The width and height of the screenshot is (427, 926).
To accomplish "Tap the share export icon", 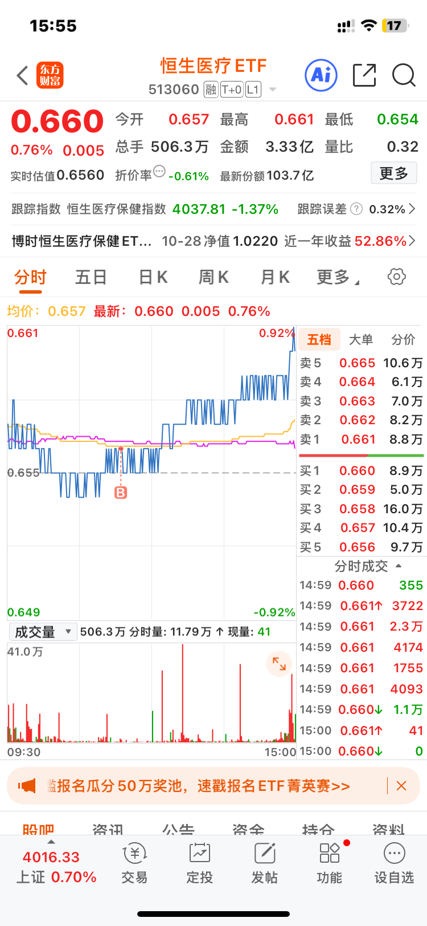I will coord(364,75).
